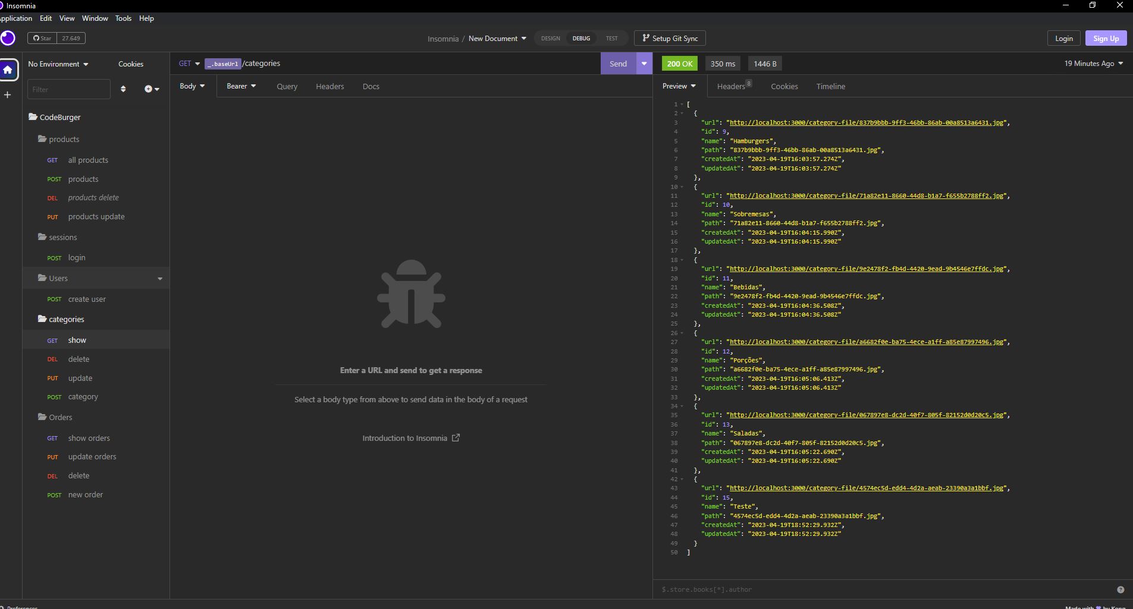Open the Send options dropdown arrow
The height and width of the screenshot is (609, 1133).
point(644,64)
